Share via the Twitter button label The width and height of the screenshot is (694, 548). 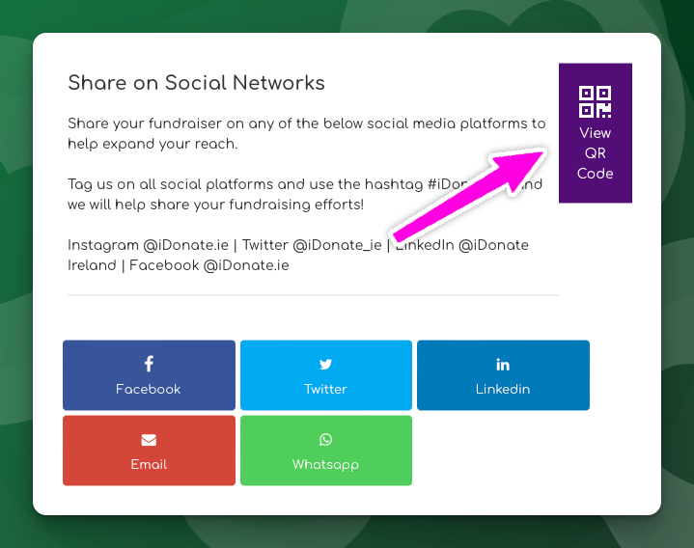pyautogui.click(x=325, y=389)
